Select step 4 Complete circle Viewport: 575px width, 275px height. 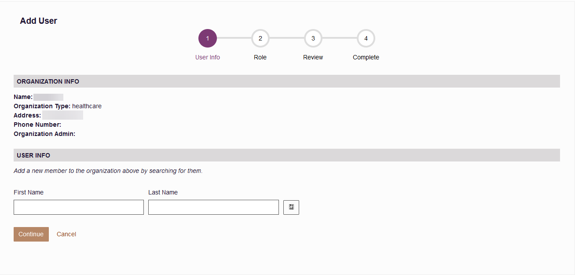[366, 38]
